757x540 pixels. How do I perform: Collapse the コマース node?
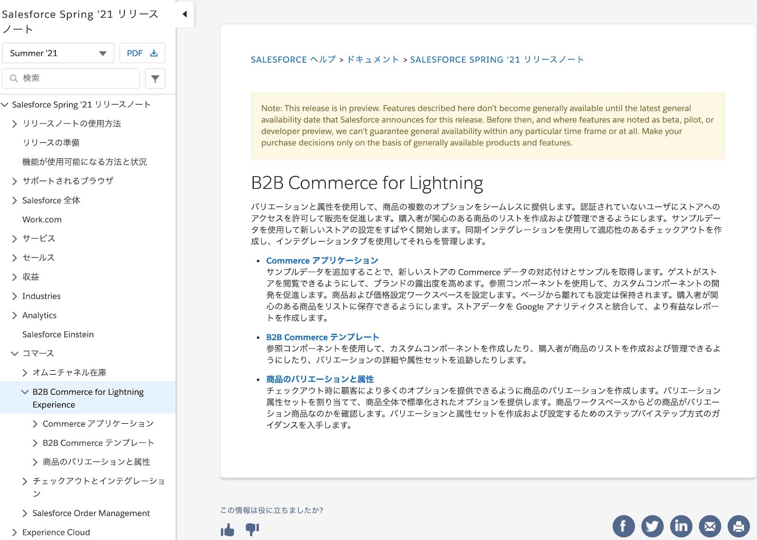pos(15,353)
